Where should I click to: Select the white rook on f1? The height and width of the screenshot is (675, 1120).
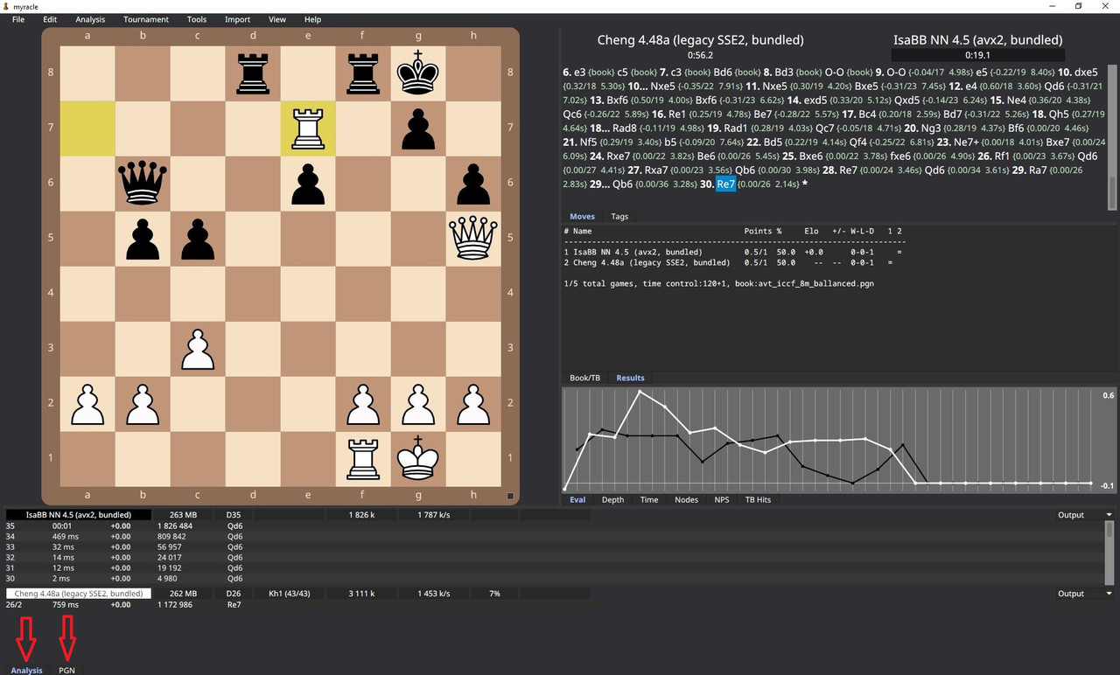click(x=363, y=459)
